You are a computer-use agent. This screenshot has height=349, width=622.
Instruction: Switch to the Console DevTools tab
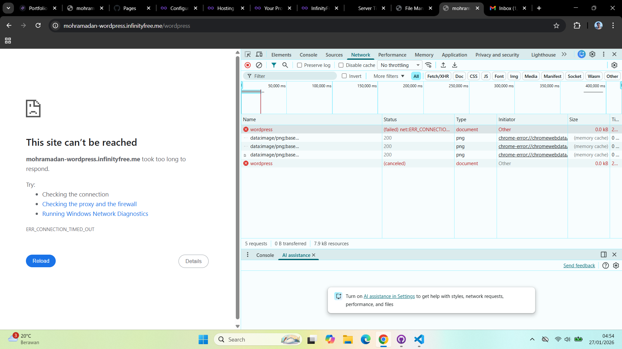308,55
